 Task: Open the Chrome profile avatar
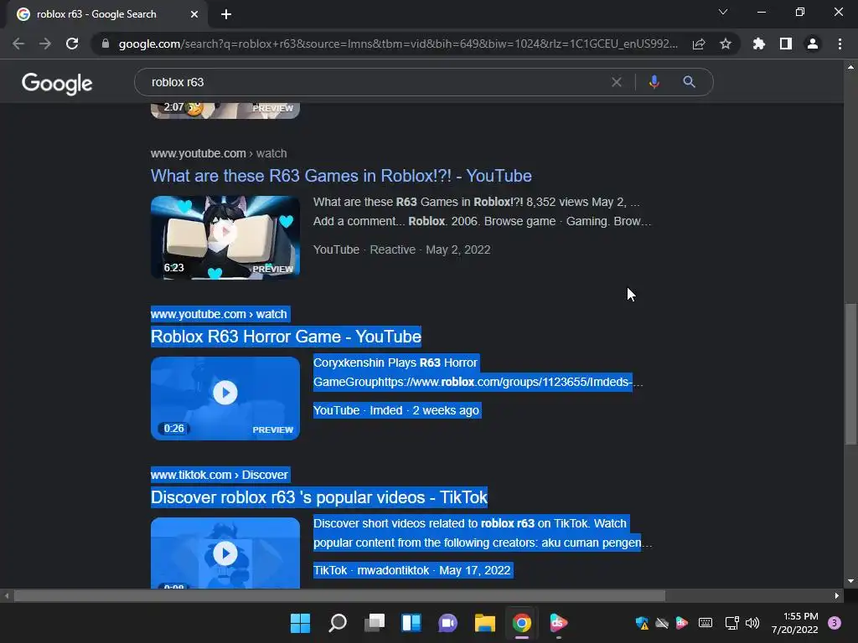(x=813, y=44)
